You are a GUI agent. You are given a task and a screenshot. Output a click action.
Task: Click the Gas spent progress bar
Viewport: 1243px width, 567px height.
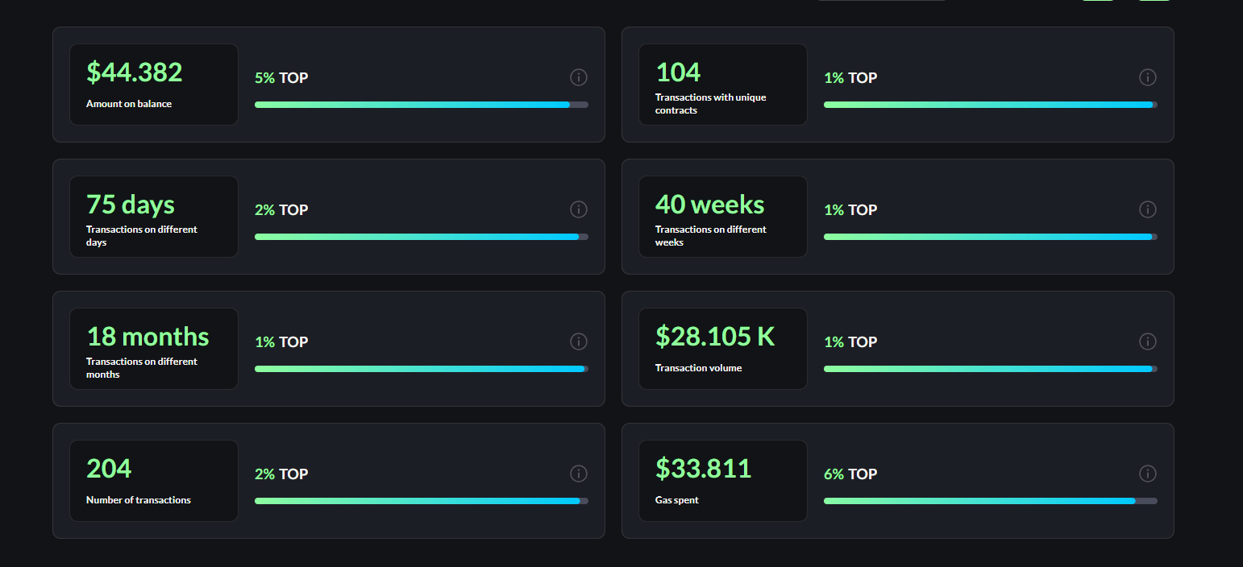[990, 501]
